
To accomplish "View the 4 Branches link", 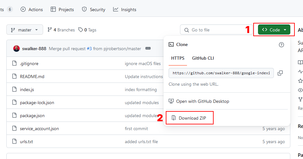I will point(61,30).
